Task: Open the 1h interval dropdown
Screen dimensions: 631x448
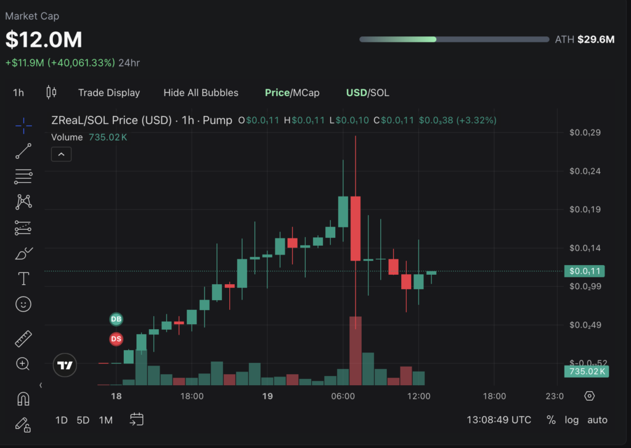Action: point(18,92)
